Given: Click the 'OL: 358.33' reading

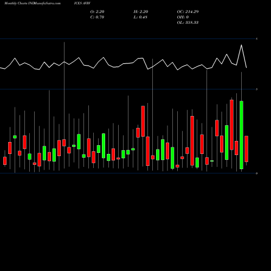Looking at the screenshot, I should click(x=188, y=23).
